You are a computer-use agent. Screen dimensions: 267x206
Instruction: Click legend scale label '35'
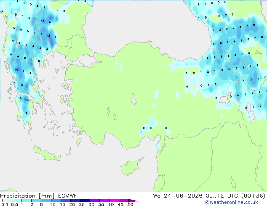[101, 204]
